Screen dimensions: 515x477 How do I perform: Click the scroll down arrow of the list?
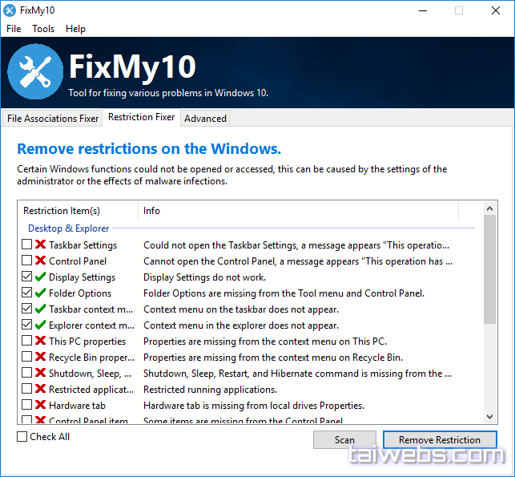[491, 416]
